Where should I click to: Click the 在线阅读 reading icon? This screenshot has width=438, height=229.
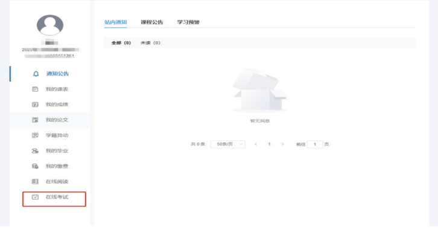(x=35, y=181)
